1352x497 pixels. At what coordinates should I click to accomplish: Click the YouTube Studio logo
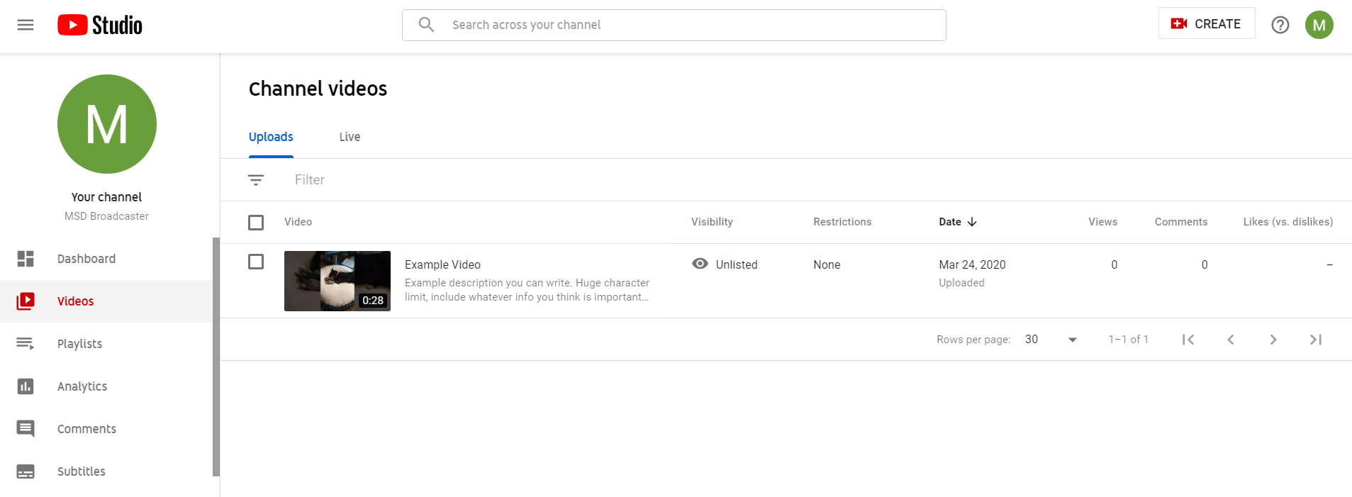click(x=100, y=25)
